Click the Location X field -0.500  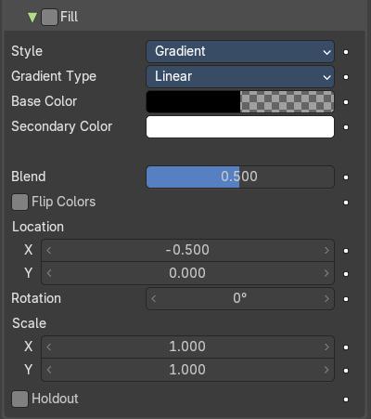pyautogui.click(x=187, y=250)
